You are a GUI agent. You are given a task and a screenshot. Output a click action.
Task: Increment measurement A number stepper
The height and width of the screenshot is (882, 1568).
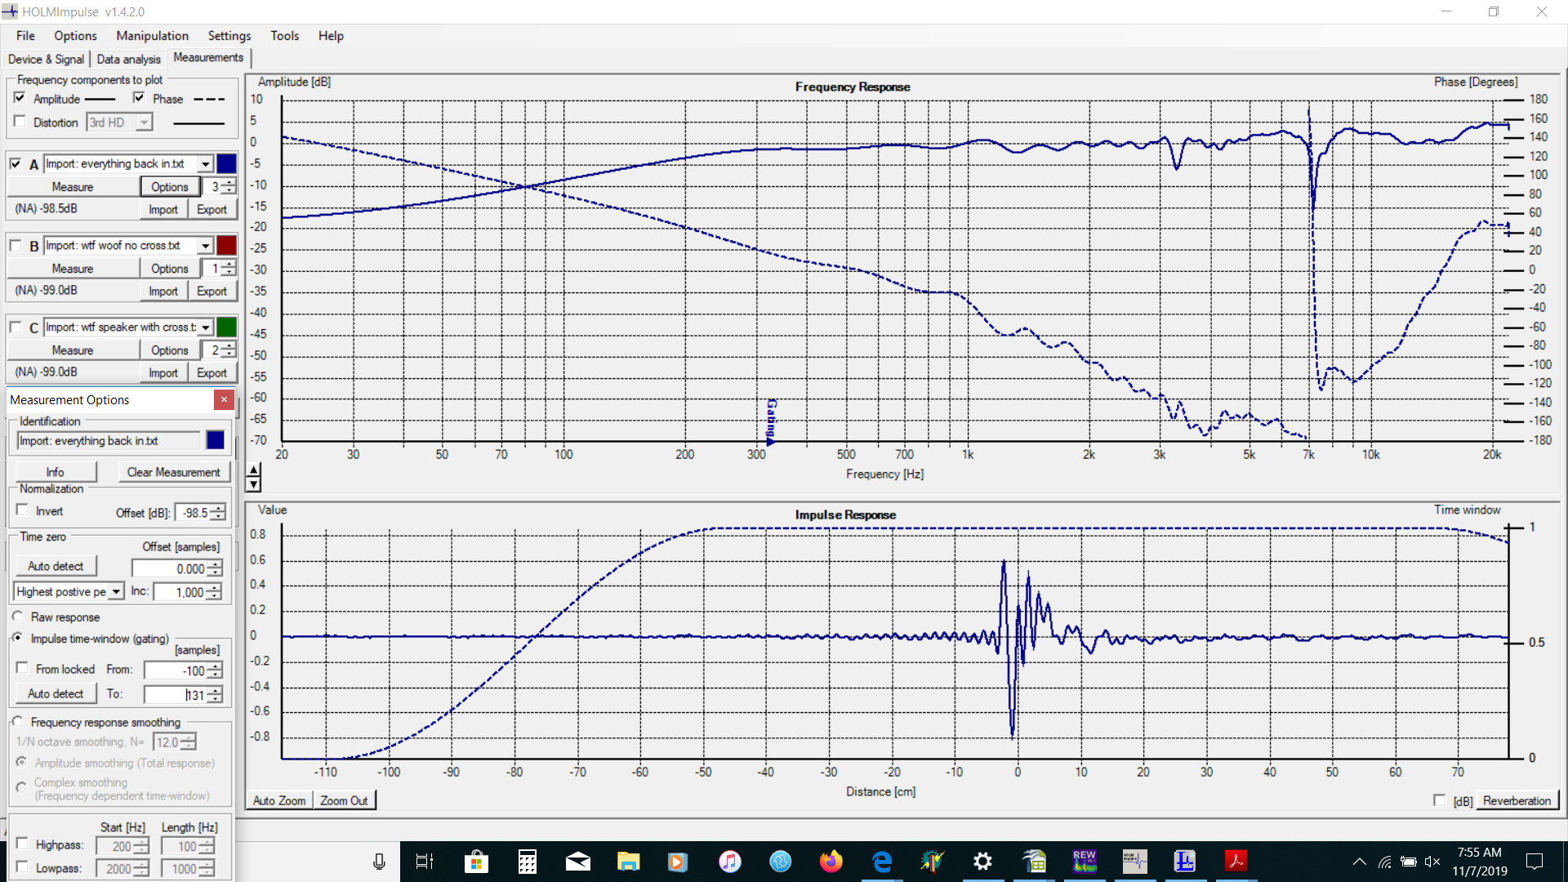click(229, 182)
